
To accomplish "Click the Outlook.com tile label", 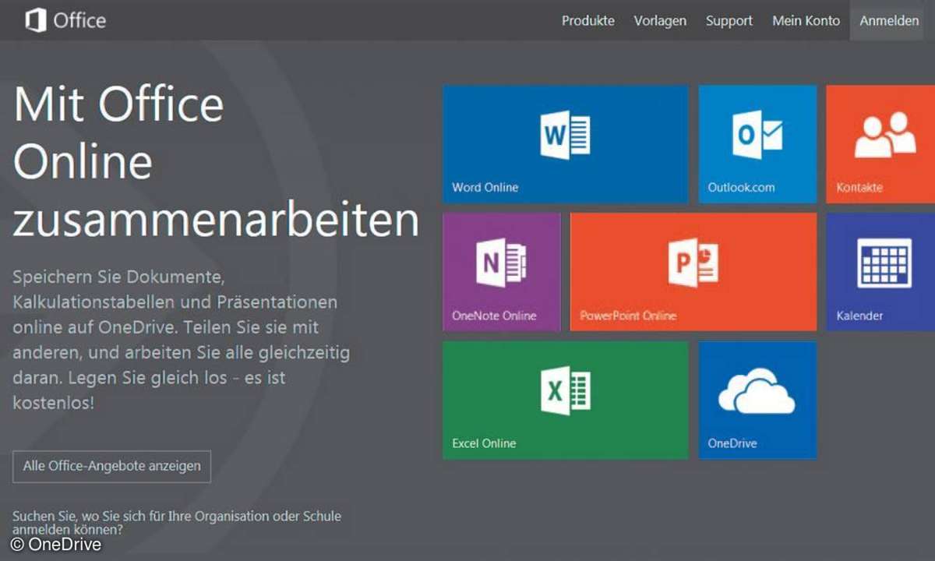I will coord(741,188).
